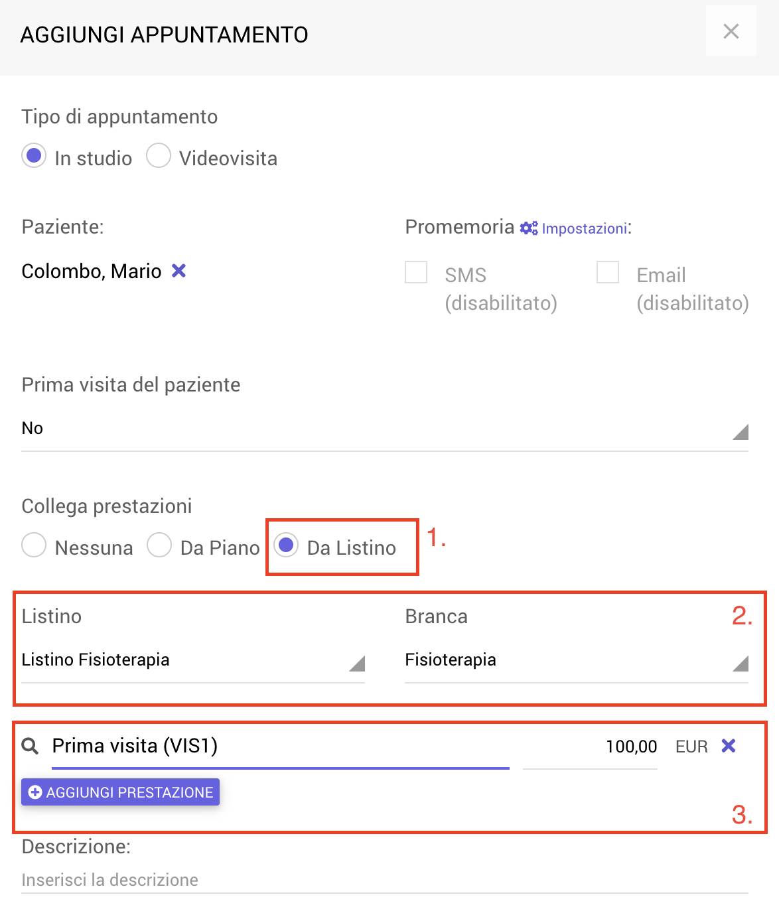Click the search magnifier icon beside Prima visita
The height and width of the screenshot is (921, 779).
pos(31,746)
